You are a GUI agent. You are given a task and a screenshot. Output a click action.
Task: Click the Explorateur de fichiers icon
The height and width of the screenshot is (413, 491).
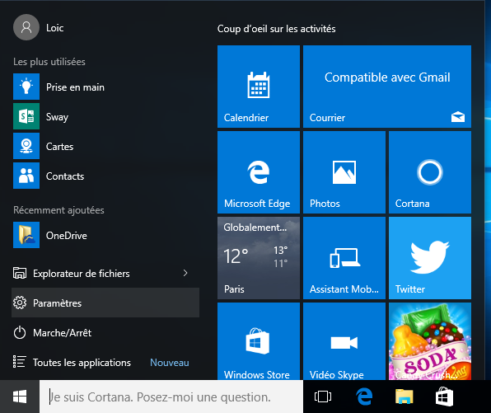20,273
